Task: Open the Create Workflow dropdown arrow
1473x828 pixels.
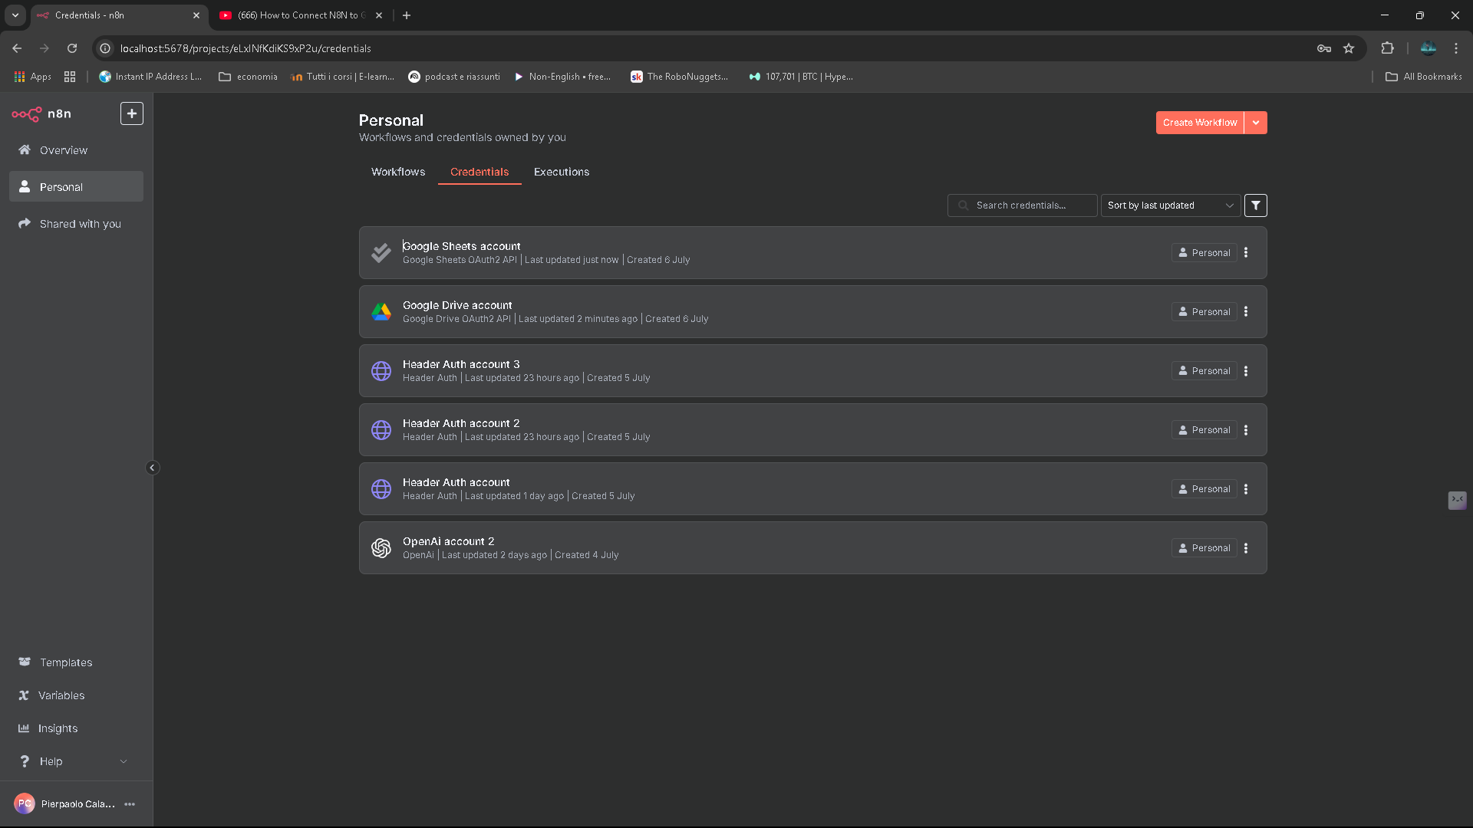Action: click(x=1256, y=122)
